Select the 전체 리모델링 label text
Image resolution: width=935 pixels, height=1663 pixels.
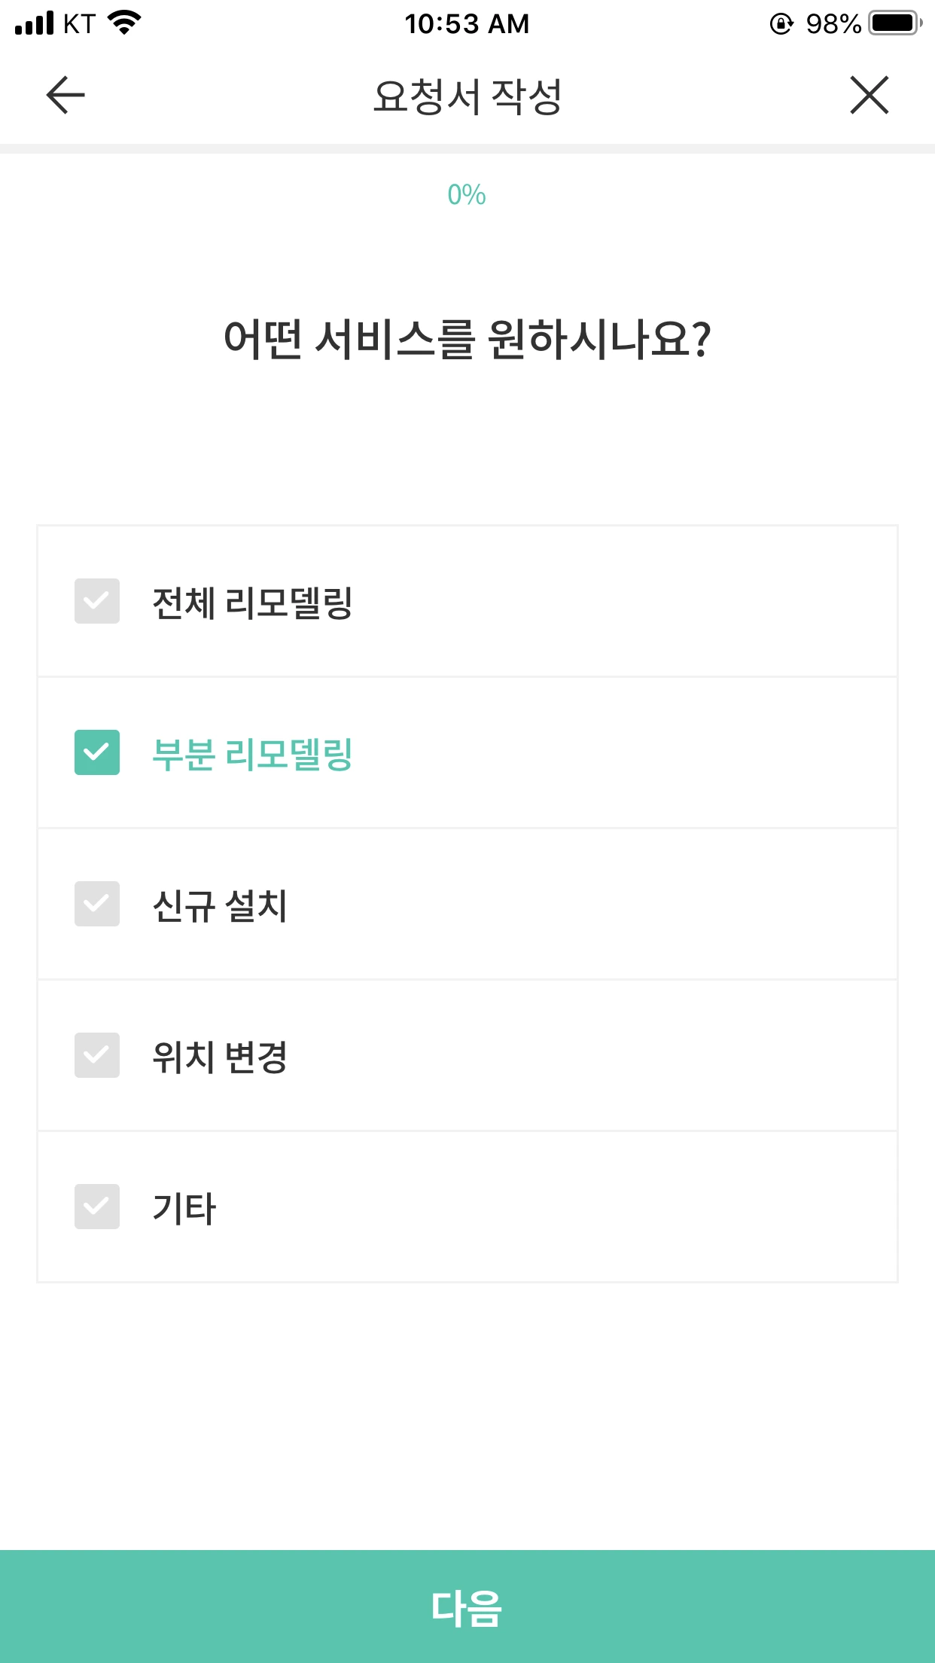click(x=252, y=603)
